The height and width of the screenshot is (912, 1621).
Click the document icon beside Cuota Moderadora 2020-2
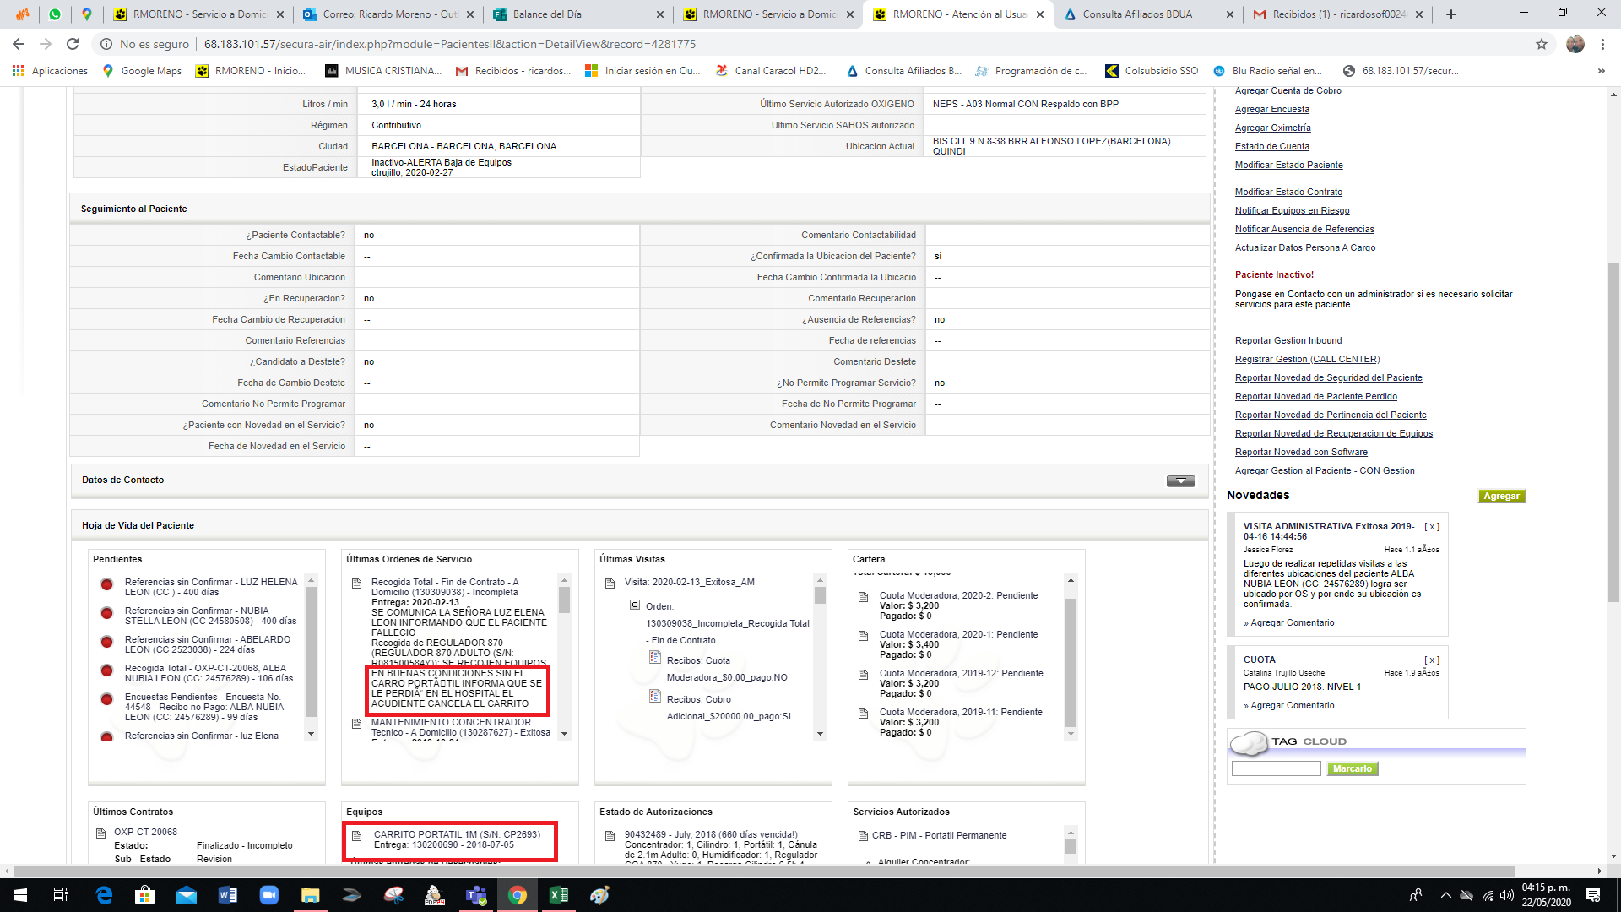point(863,597)
